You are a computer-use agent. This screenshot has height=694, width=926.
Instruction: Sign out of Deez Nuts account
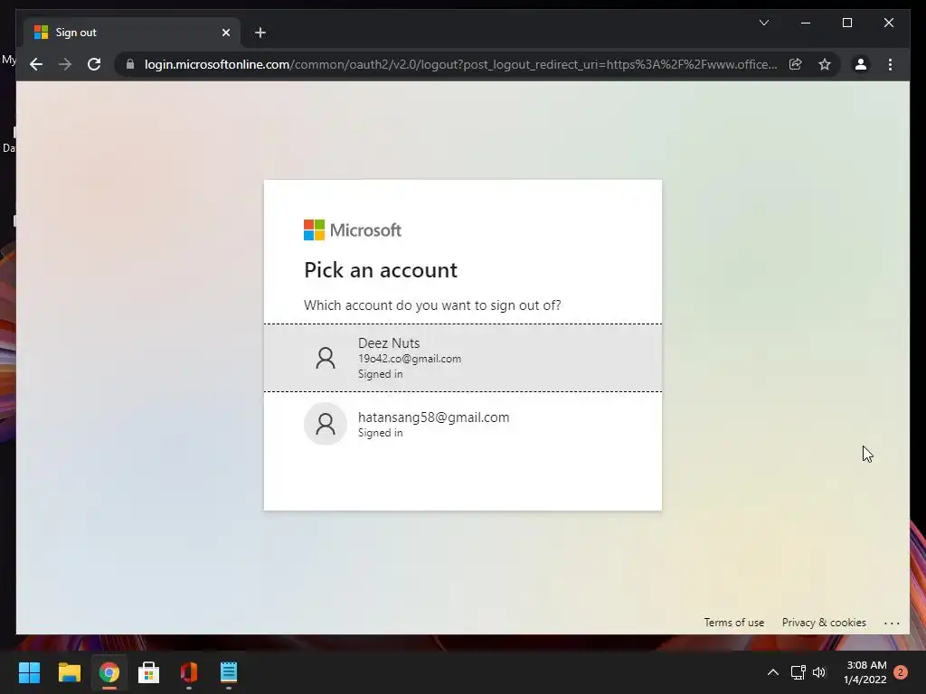tap(462, 358)
